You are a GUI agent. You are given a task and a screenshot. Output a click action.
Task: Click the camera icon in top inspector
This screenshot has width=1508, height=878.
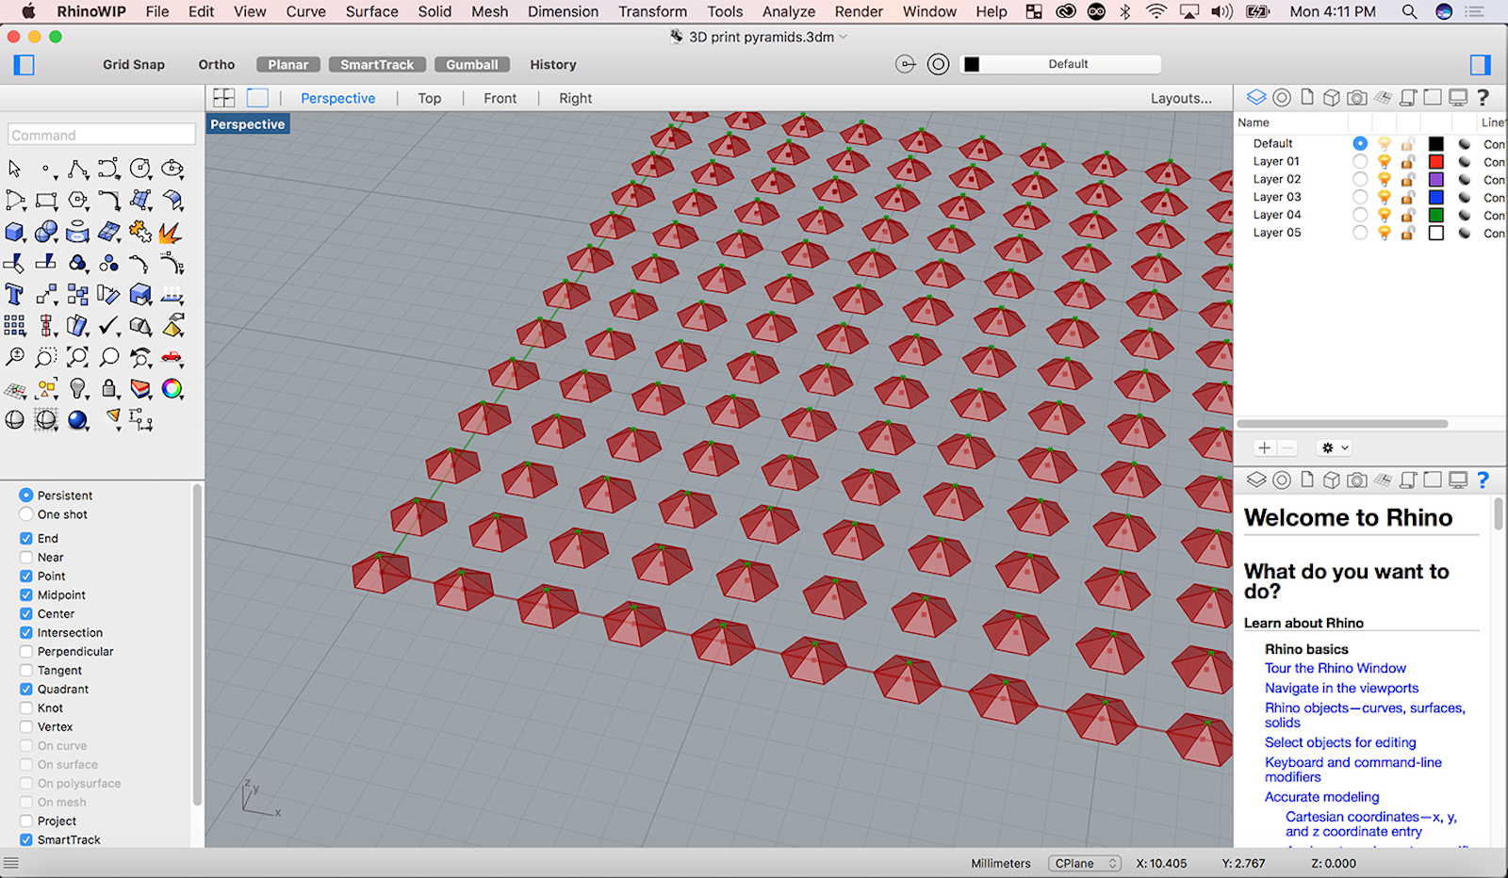point(1356,97)
